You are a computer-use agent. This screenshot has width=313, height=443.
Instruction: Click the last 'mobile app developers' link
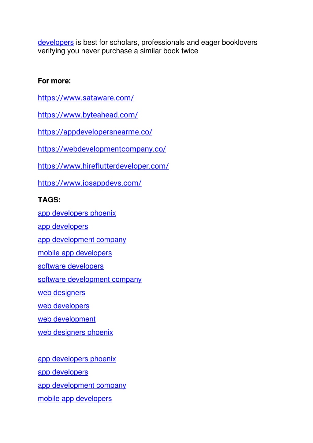(75, 399)
